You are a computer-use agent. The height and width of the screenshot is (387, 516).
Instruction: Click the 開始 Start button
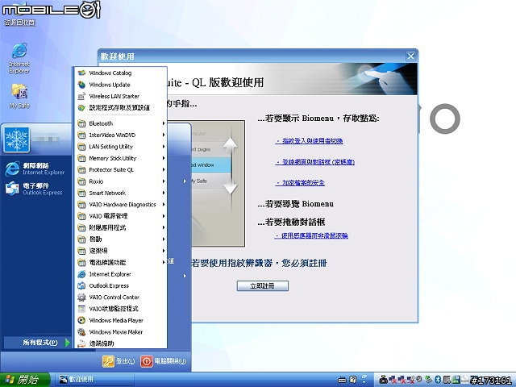[x=24, y=380]
